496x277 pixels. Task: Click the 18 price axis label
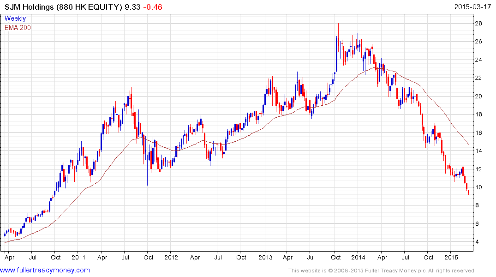tap(478, 114)
